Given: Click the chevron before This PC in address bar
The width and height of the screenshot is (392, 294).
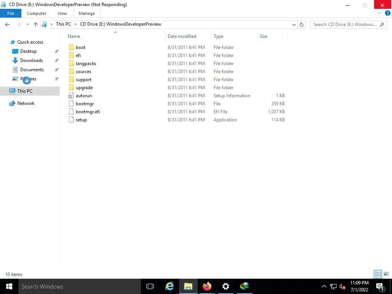Looking at the screenshot, I should (x=52, y=24).
